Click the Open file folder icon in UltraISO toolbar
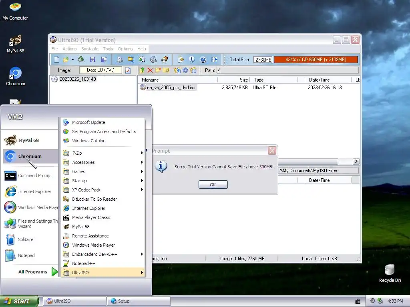 (x=65, y=60)
